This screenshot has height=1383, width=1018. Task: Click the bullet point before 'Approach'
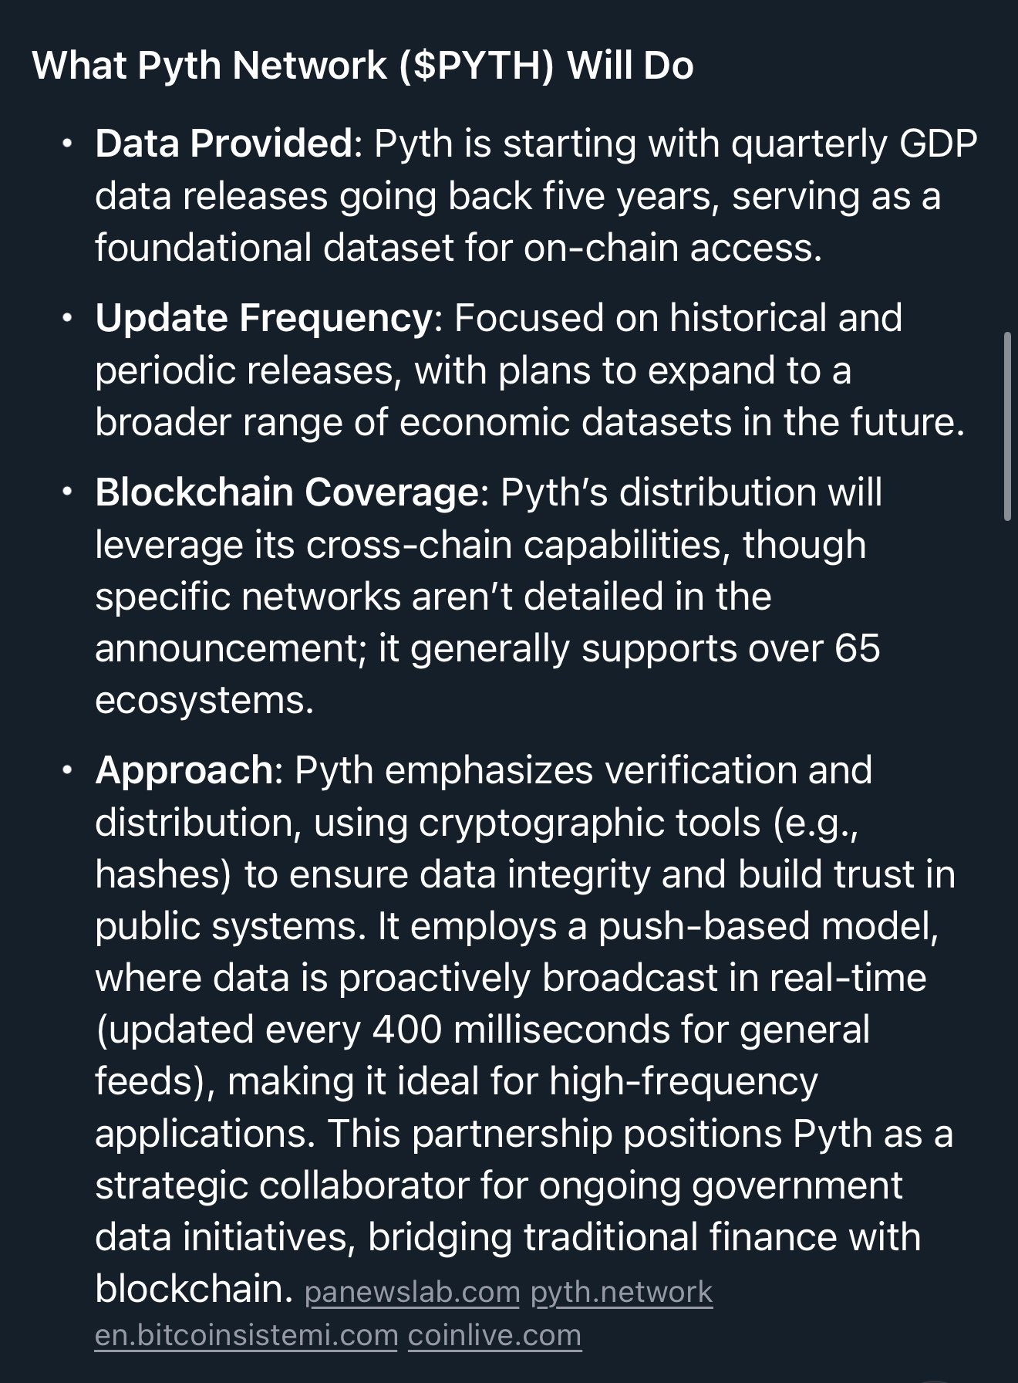tap(68, 771)
